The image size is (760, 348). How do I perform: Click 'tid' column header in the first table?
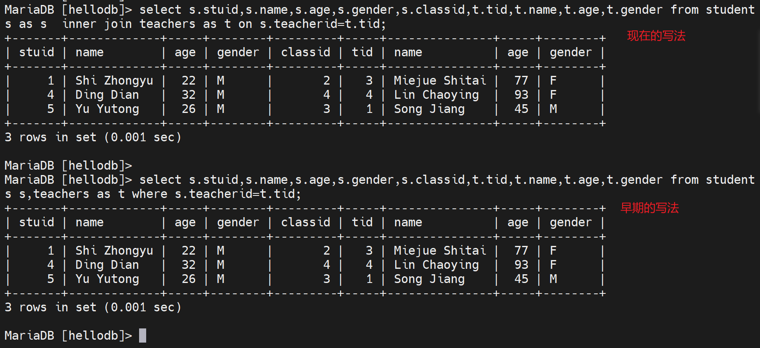362,53
